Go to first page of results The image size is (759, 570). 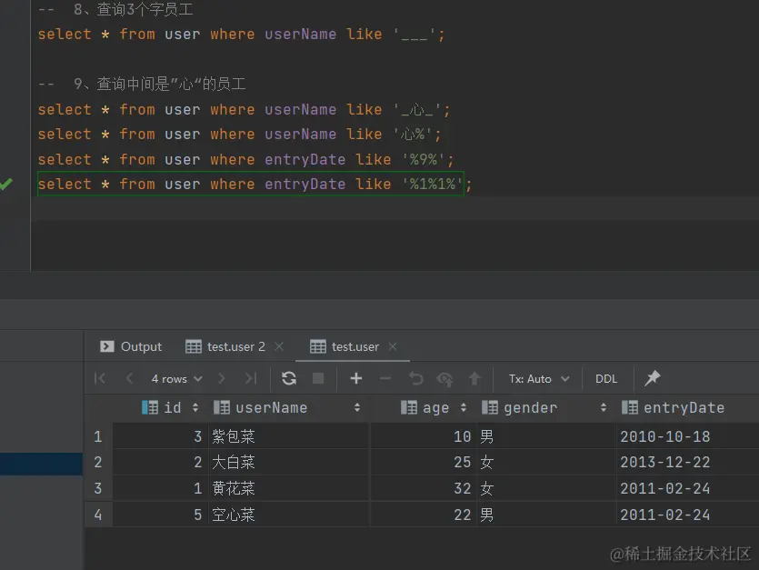click(x=100, y=378)
